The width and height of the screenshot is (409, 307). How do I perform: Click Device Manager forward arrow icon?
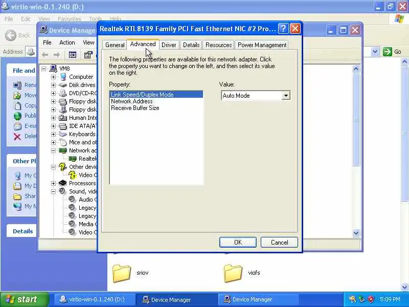pyautogui.click(x=57, y=55)
